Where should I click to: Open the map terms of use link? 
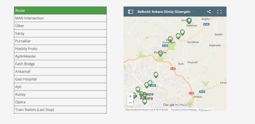tap(183, 109)
